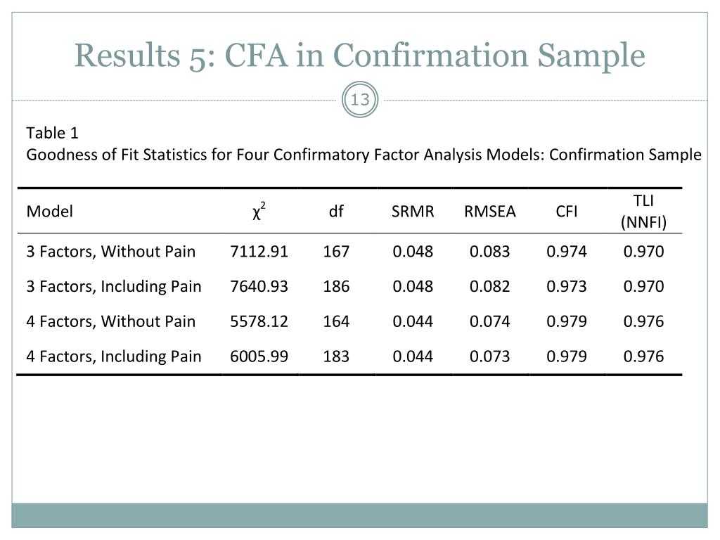Click the slide title 'Results 5: CFA in Confirmation Sample'
The height and width of the screenshot is (540, 720).
(x=360, y=55)
